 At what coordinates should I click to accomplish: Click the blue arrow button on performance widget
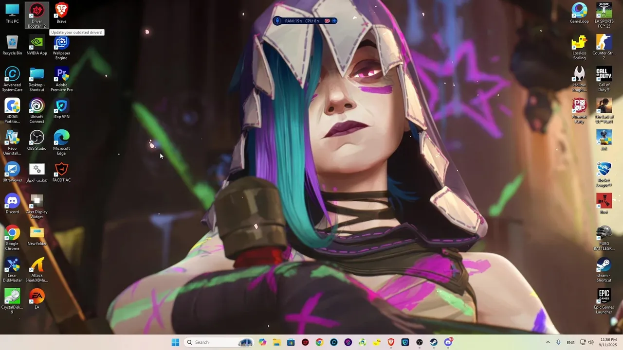[334, 21]
